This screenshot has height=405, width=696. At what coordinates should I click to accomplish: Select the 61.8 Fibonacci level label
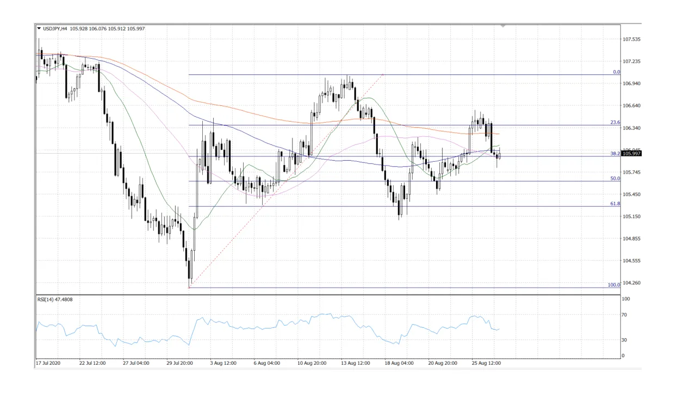615,204
